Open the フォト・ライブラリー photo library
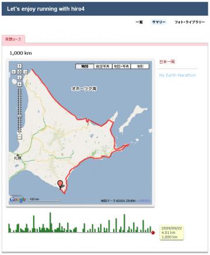 (x=190, y=22)
